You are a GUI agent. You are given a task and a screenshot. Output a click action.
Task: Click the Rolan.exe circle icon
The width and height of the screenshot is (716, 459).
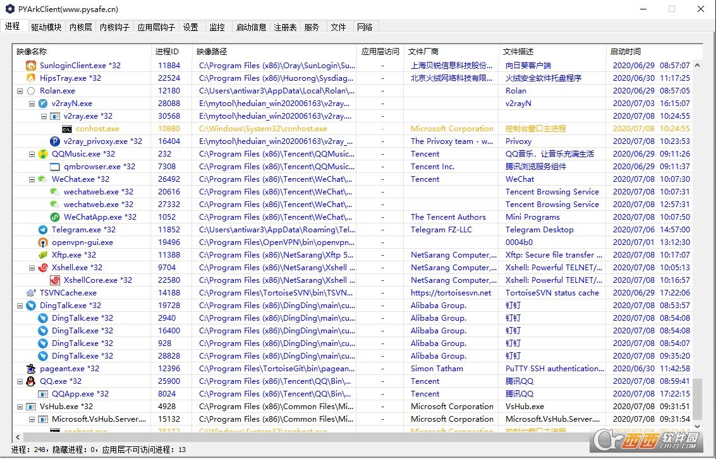(x=30, y=91)
